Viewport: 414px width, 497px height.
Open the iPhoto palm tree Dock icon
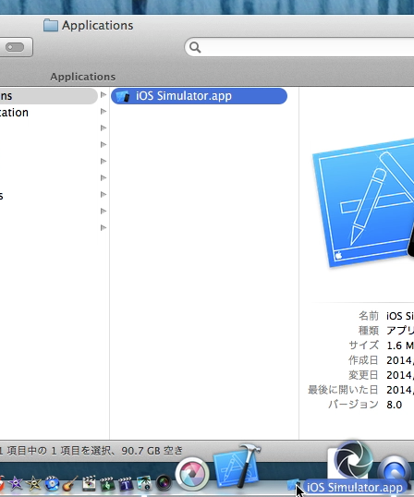tap(144, 483)
